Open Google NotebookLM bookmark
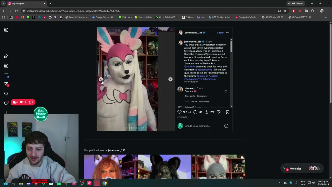 [x=103, y=17]
